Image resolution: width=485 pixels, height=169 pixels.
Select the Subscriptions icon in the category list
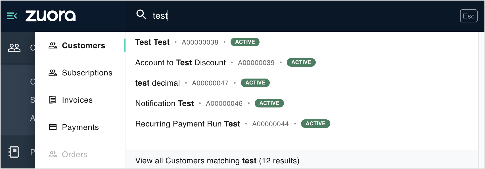tap(53, 72)
